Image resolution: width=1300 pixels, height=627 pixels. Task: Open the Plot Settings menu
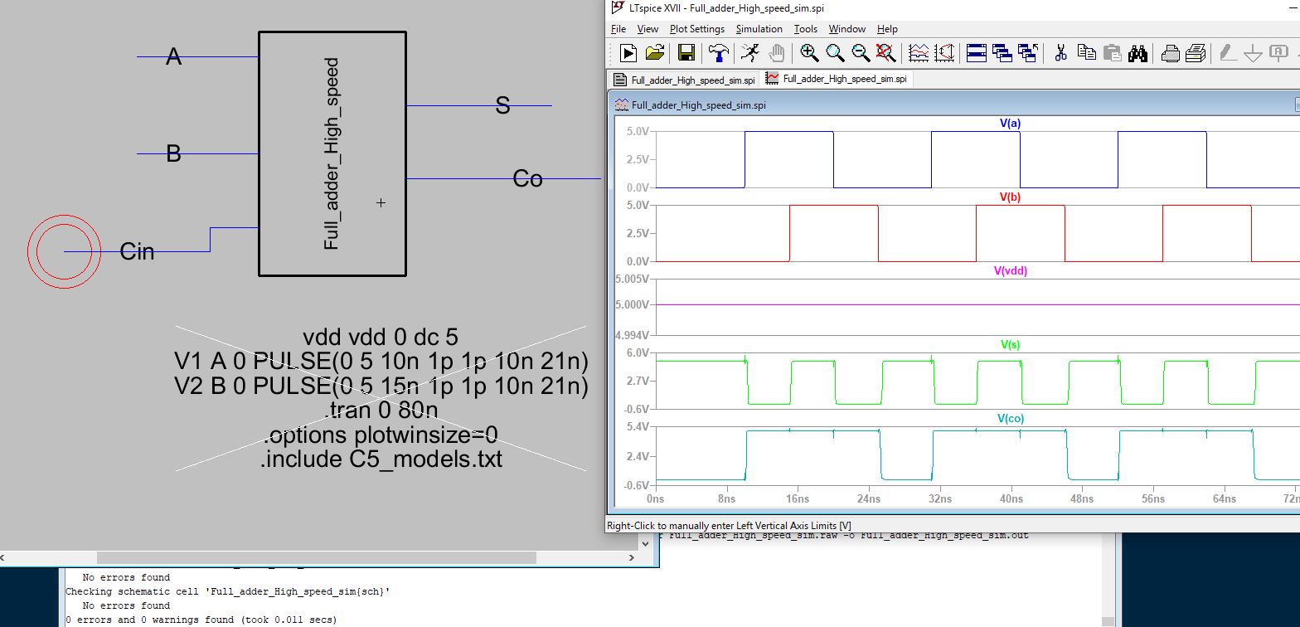coord(696,29)
